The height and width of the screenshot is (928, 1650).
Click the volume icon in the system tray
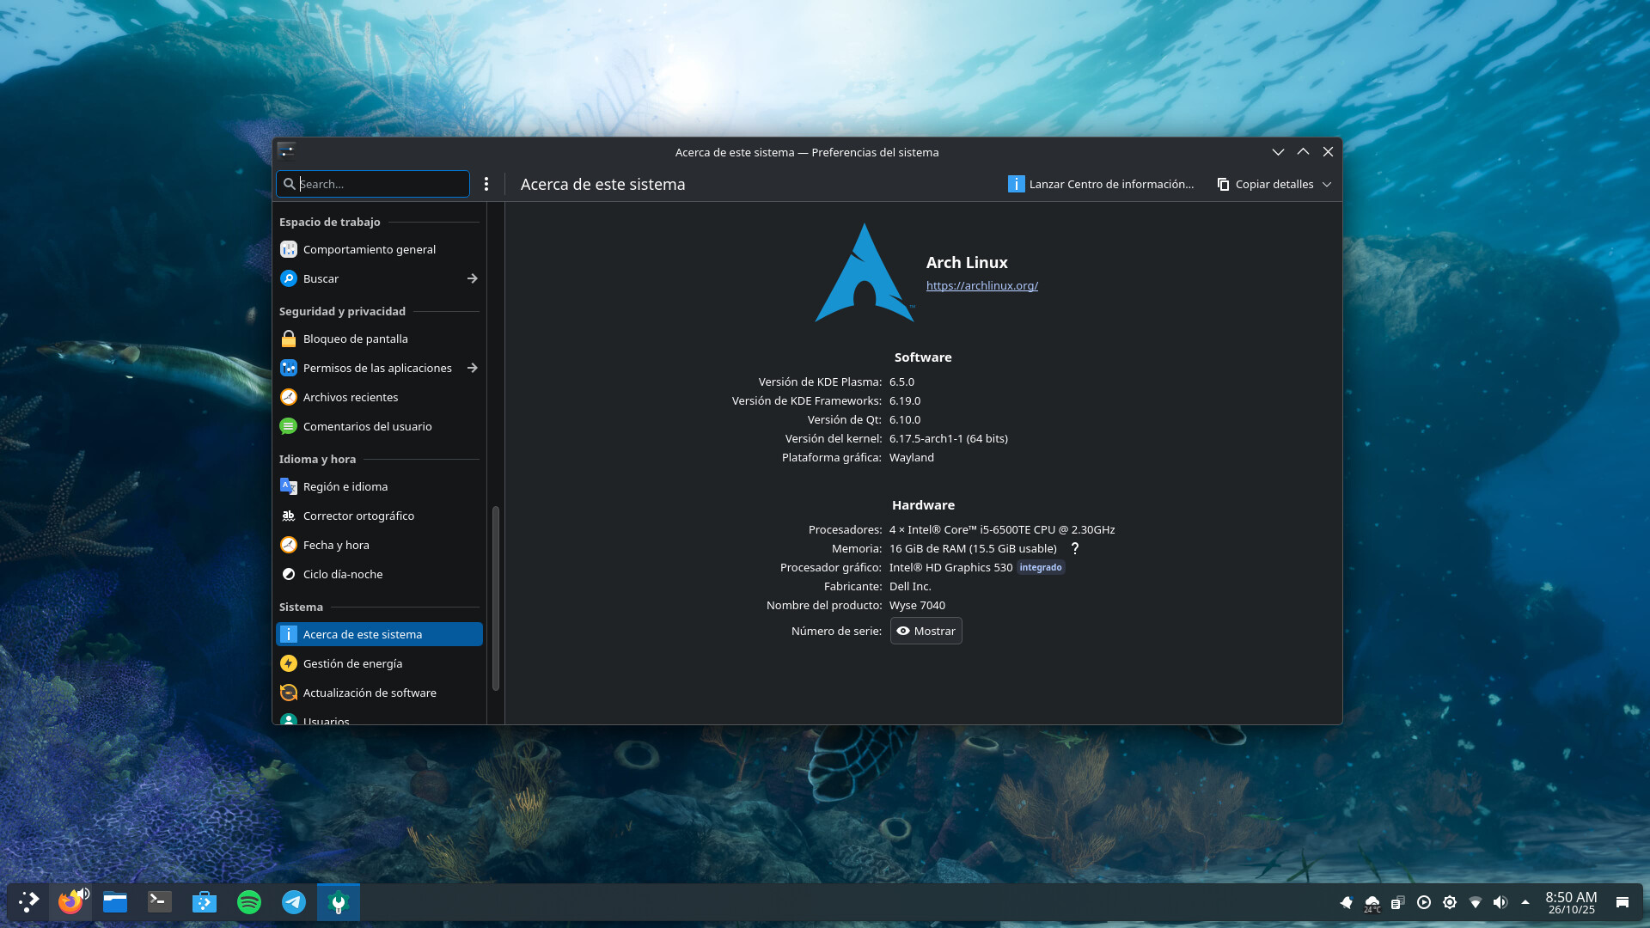(1500, 902)
